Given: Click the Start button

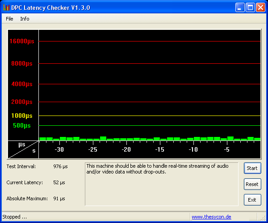Looking at the screenshot, I should coord(252,168).
